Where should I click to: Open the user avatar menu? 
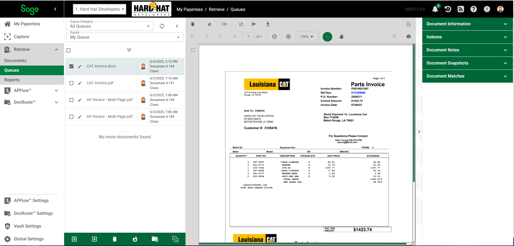pos(500,9)
